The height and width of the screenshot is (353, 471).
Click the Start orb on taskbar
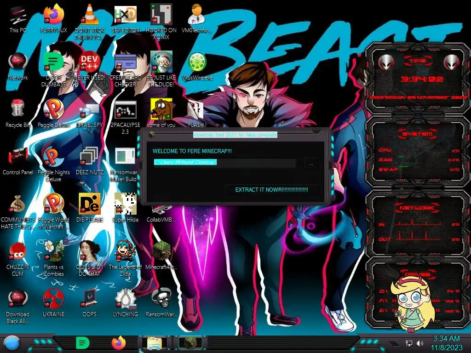click(12, 343)
